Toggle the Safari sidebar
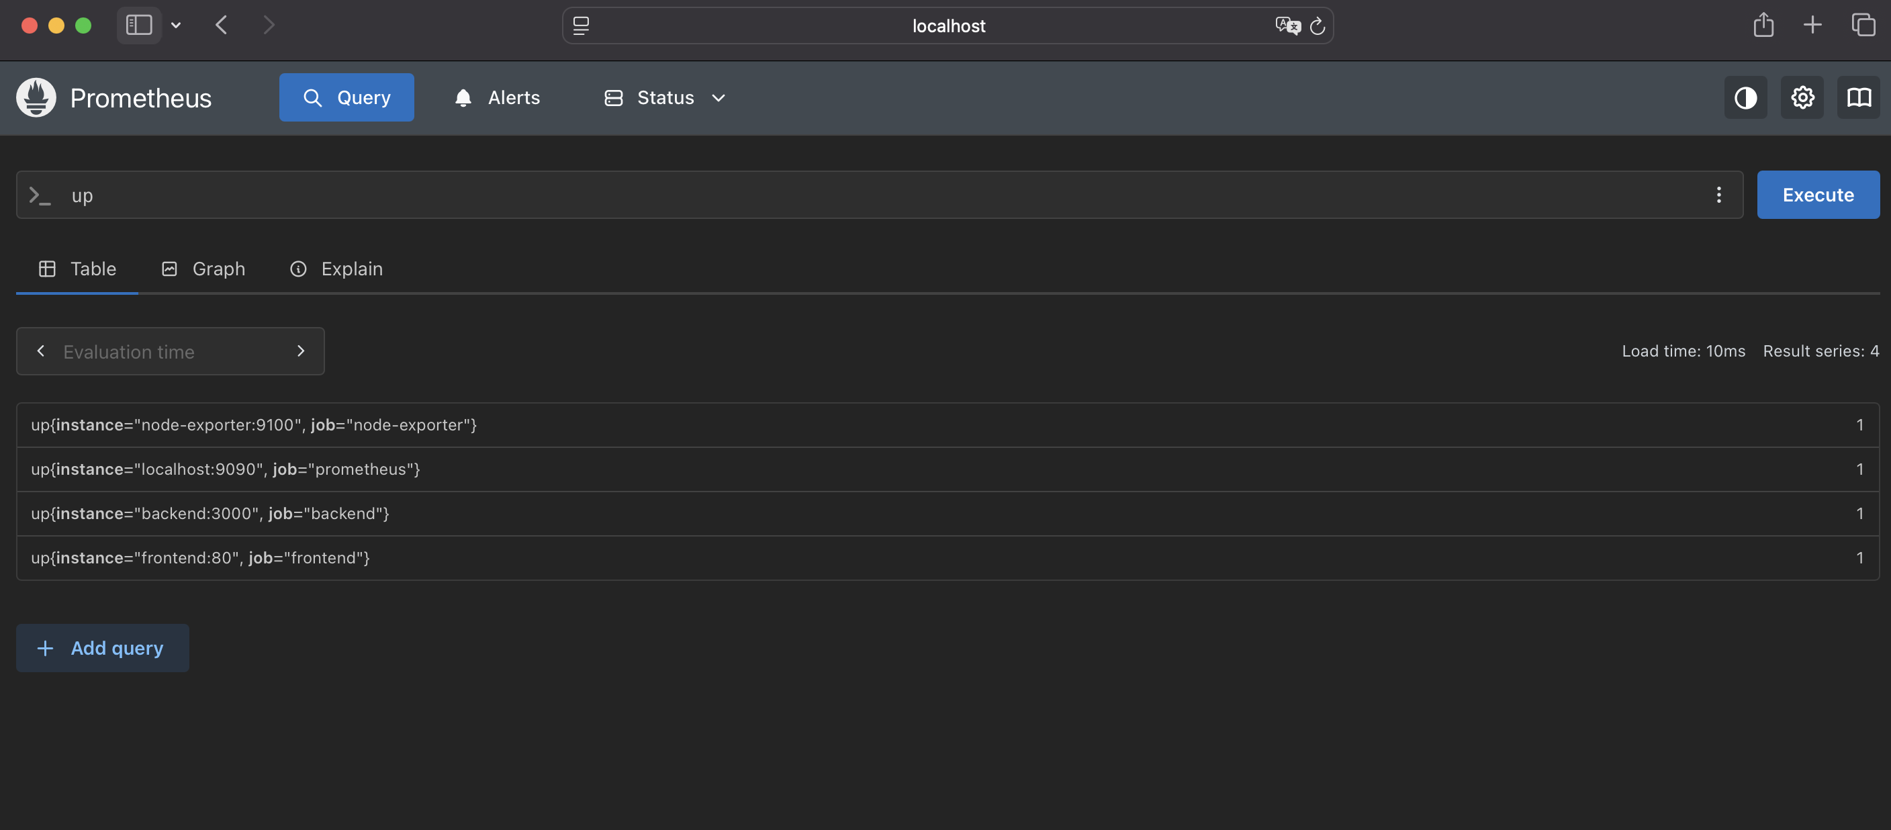This screenshot has height=830, width=1891. 139,26
